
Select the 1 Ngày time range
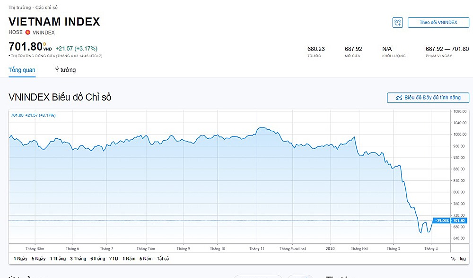coord(20,259)
